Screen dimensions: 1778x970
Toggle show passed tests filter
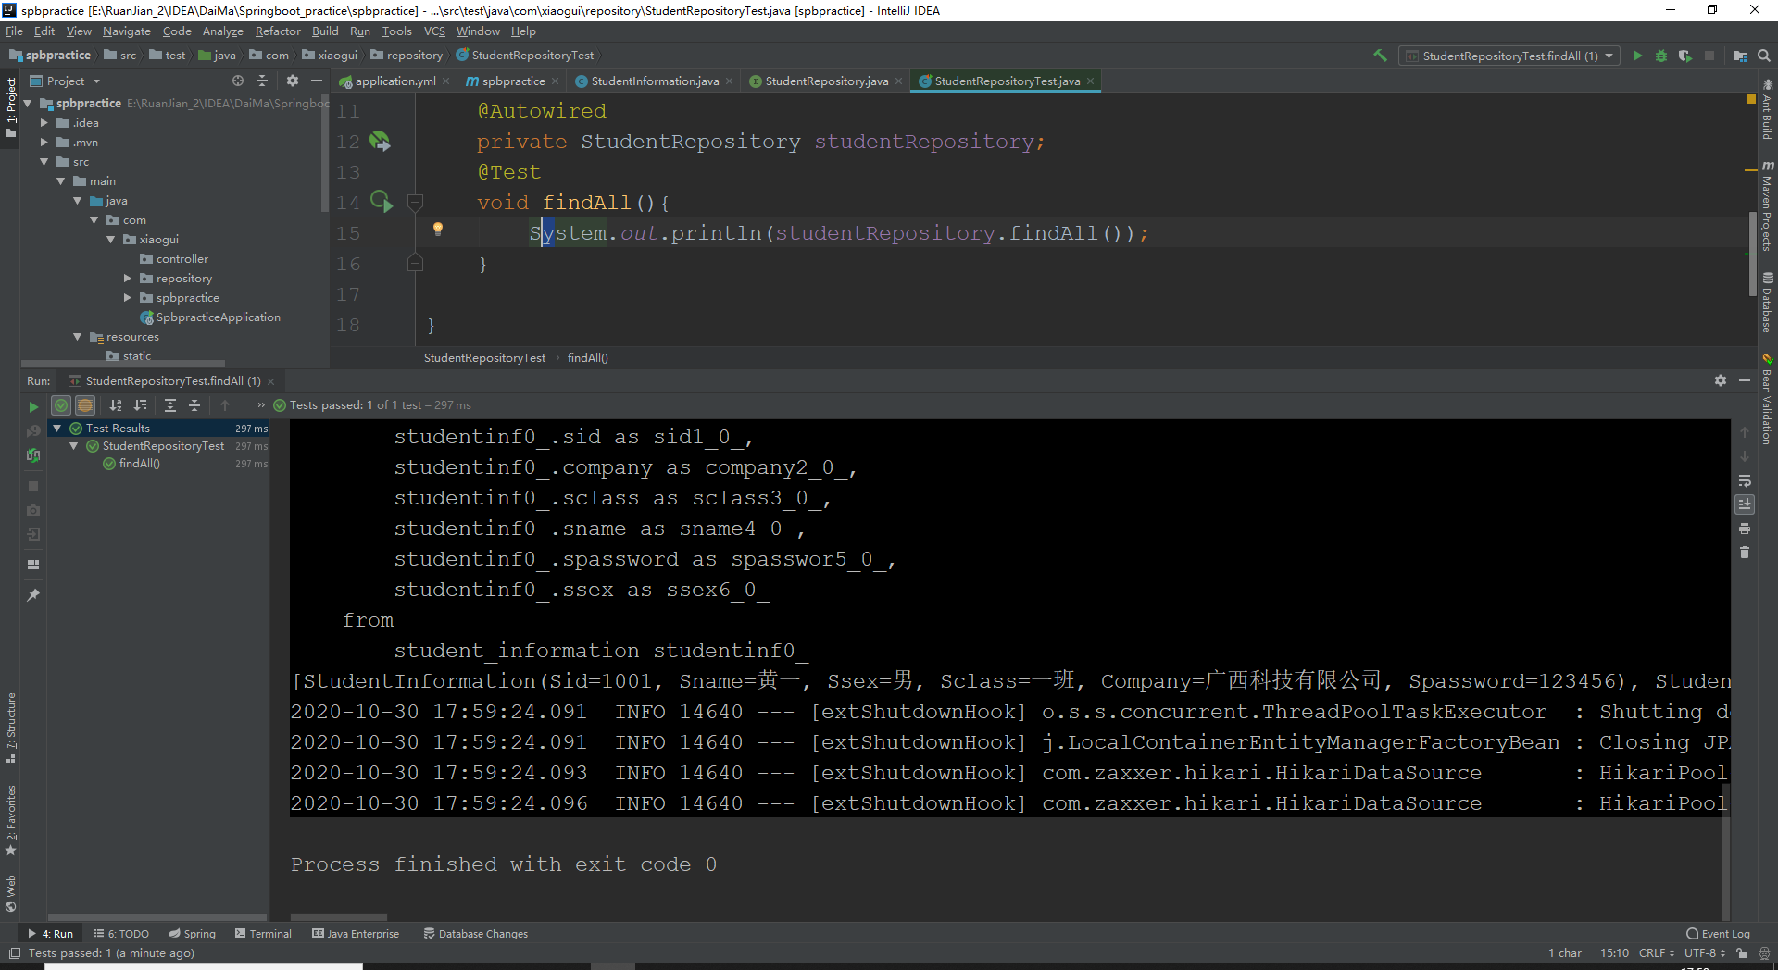61,405
